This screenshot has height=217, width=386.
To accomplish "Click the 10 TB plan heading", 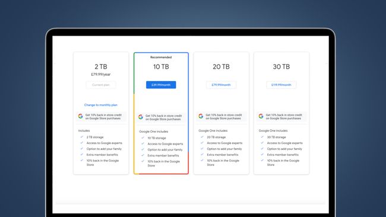I will (161, 66).
